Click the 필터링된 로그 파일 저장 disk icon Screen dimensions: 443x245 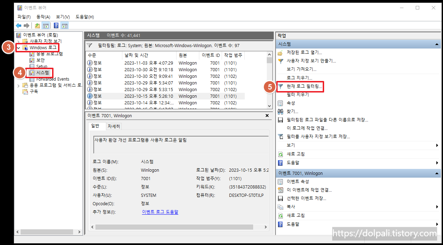tap(280, 119)
